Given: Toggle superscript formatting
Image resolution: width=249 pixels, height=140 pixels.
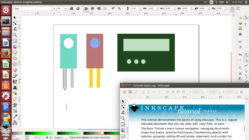Looking at the screenshot, I should (113, 9).
